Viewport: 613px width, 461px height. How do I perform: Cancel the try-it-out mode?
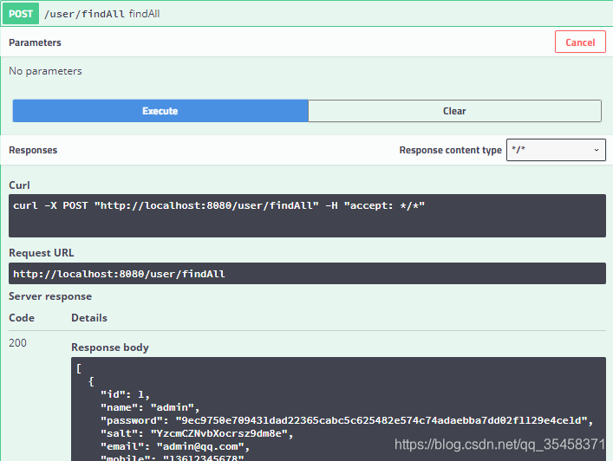pos(580,42)
